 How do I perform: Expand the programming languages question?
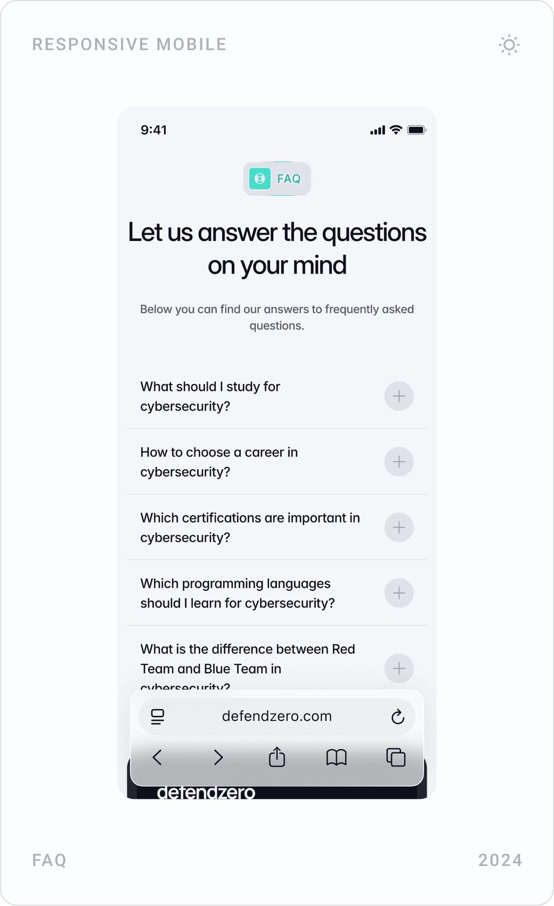pyautogui.click(x=398, y=593)
